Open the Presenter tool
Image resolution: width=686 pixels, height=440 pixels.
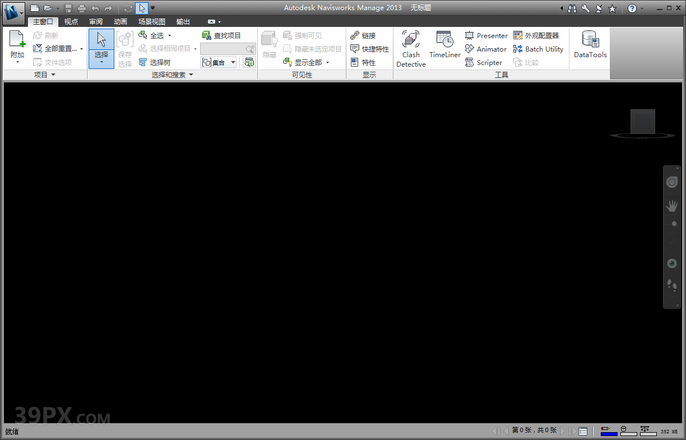click(486, 35)
